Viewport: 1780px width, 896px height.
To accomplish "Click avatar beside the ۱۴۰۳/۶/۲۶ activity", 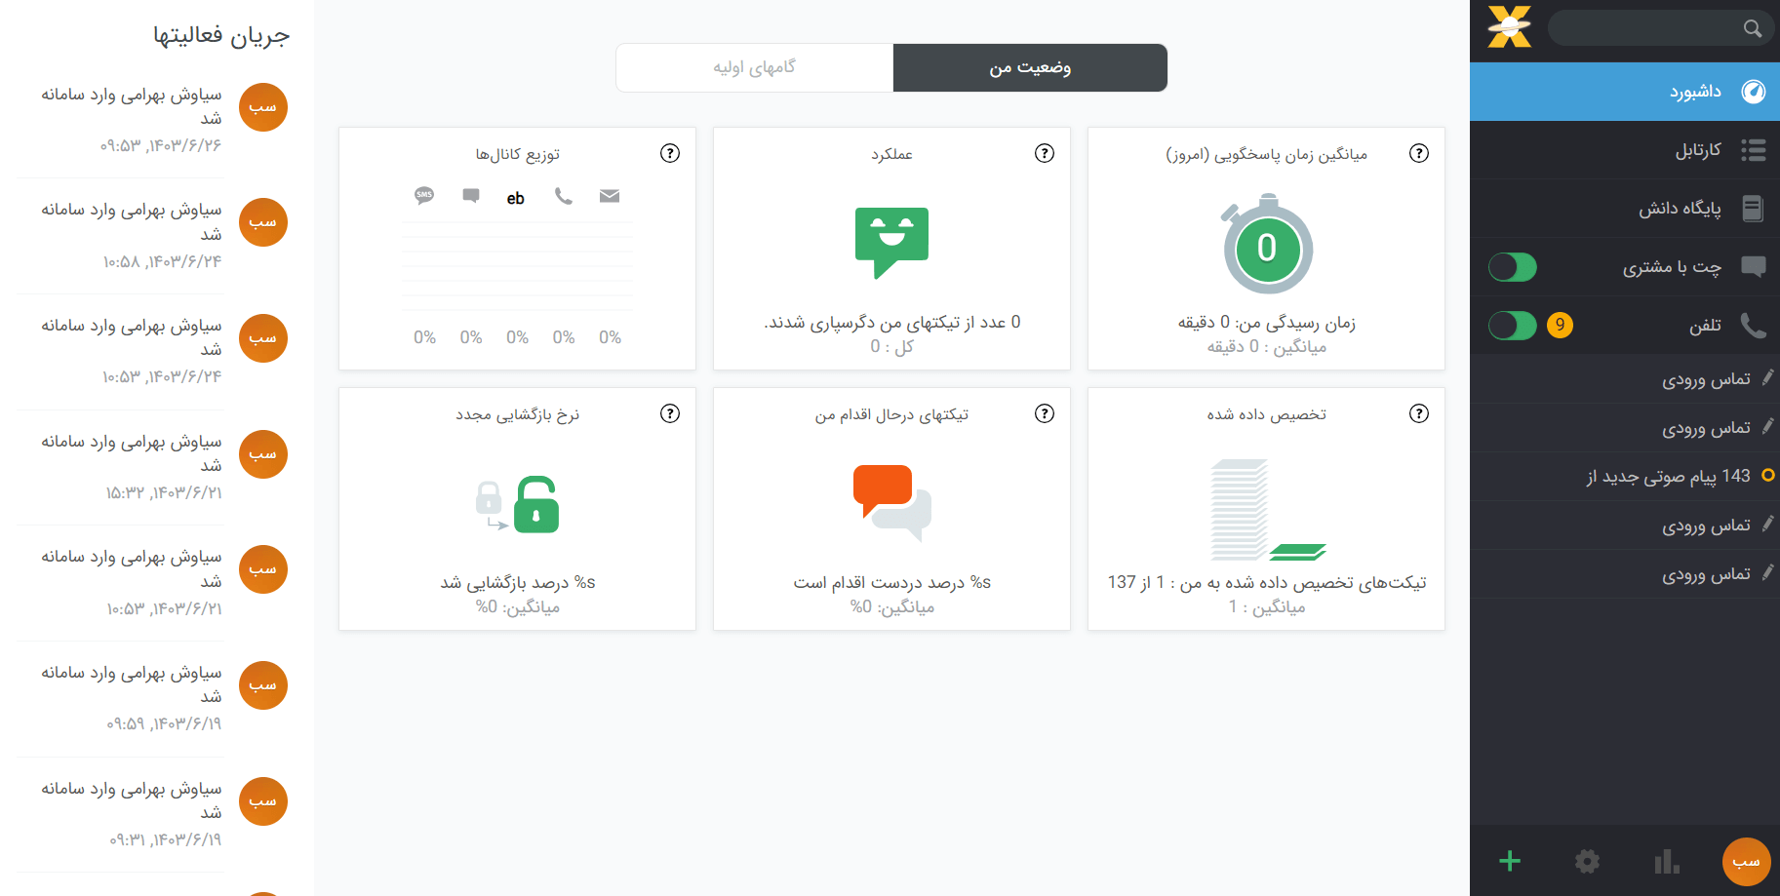I will (263, 107).
